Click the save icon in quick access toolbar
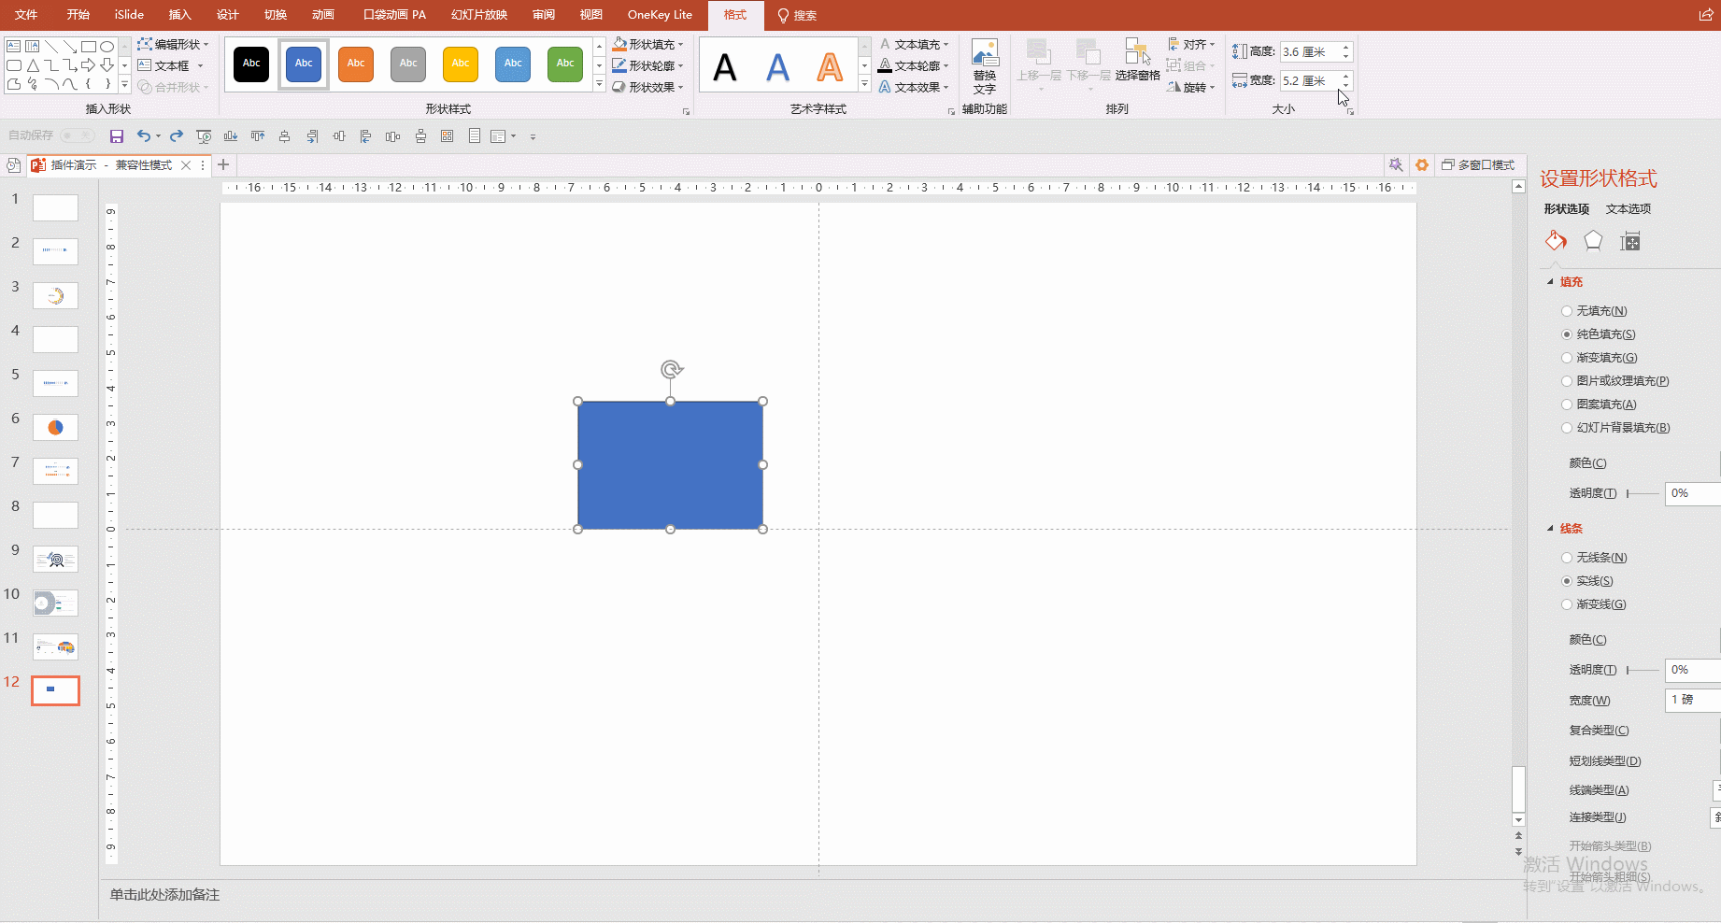 click(x=117, y=136)
